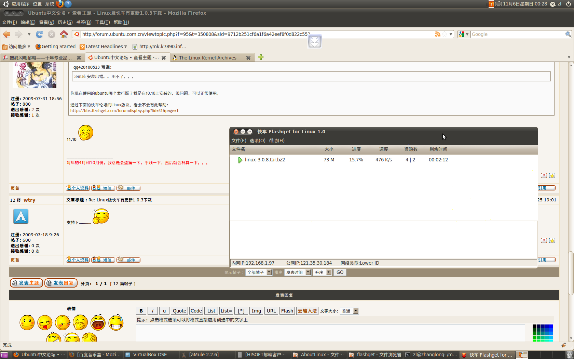The image size is (574, 359).
Task: Click the 发表主题 new topic button
Action: [26, 283]
